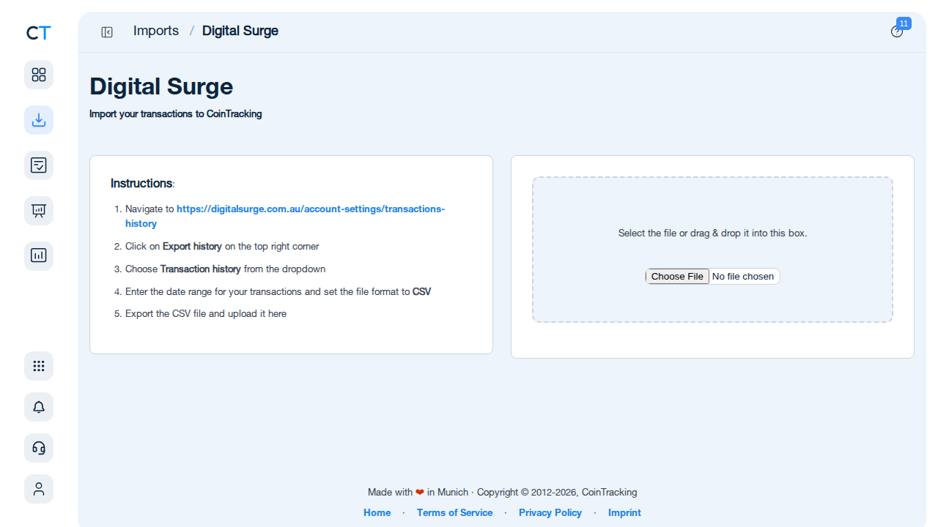Click the Choose File button
The width and height of the screenshot is (938, 527).
677,276
